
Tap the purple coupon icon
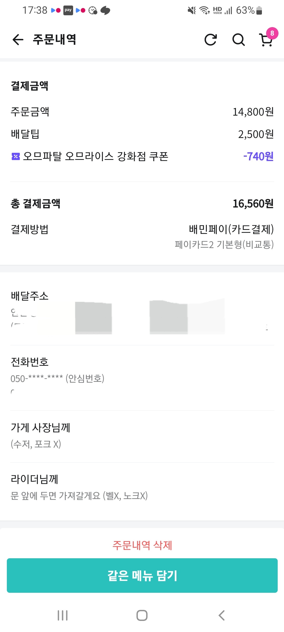coord(16,156)
